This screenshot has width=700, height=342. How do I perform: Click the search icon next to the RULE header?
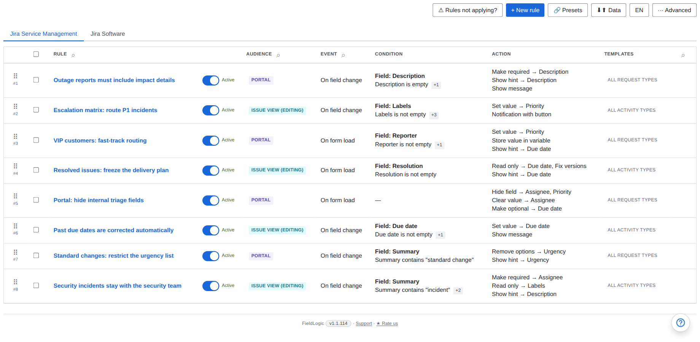73,55
